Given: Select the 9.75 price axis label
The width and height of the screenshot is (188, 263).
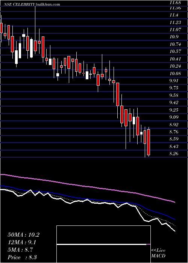Looking at the screenshot, I should pyautogui.click(x=174, y=88).
